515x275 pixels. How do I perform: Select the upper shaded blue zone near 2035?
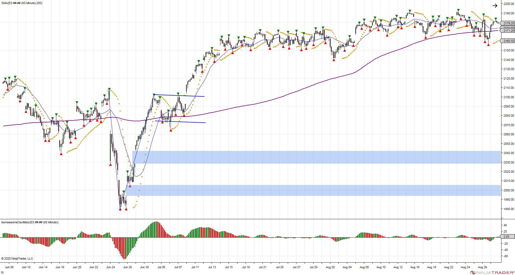point(316,157)
